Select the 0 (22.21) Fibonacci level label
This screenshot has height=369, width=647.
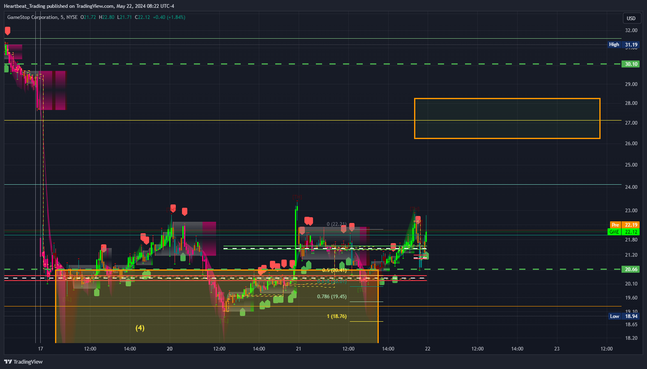tap(336, 224)
